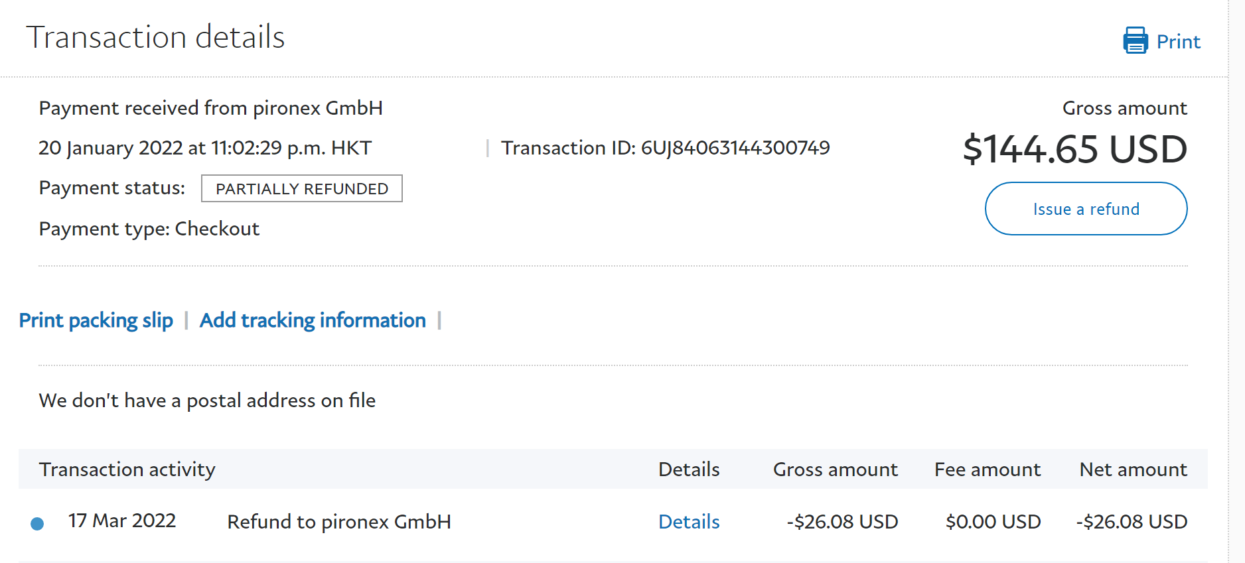The width and height of the screenshot is (1245, 563).
Task: Click the Transaction activity column header
Action: (x=127, y=469)
